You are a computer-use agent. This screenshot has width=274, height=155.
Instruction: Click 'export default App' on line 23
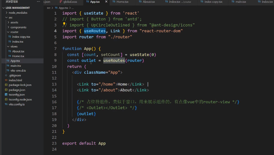pos(84,143)
